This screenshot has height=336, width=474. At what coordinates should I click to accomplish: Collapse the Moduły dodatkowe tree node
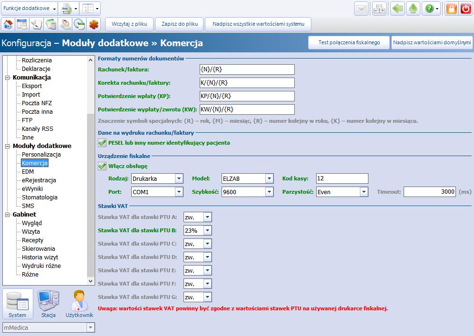click(x=7, y=146)
